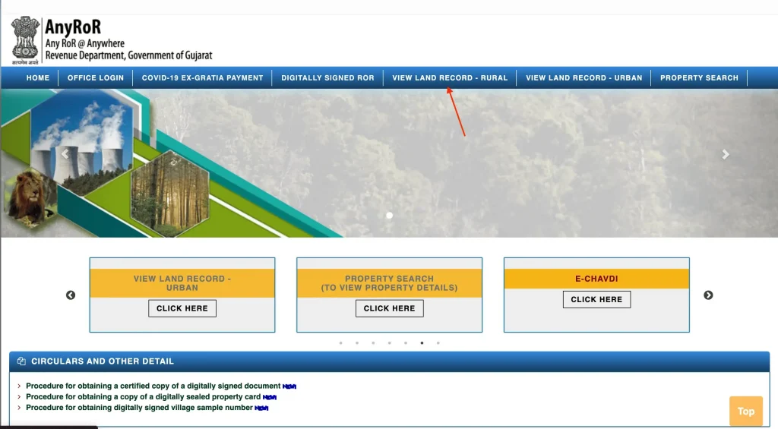
Task: Open VIEW LAND RECORD - URBAN navbar item
Action: pos(584,78)
